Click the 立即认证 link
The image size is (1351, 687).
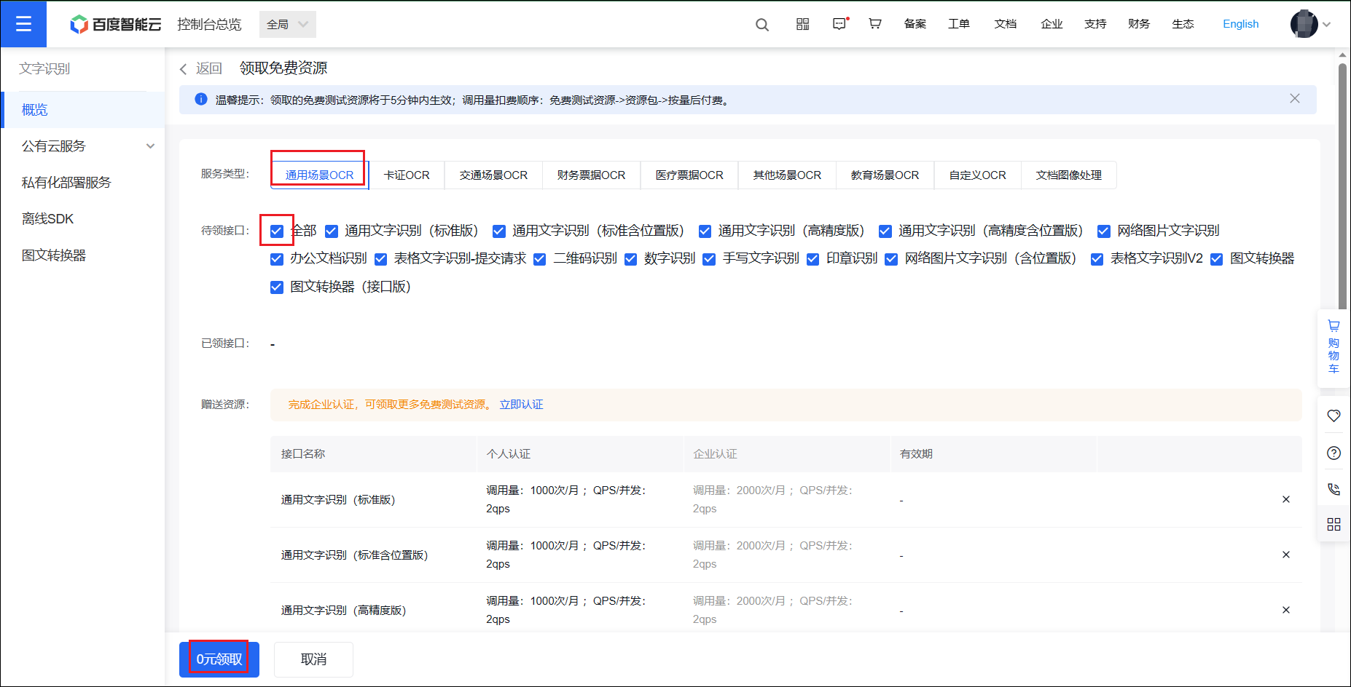coord(521,405)
